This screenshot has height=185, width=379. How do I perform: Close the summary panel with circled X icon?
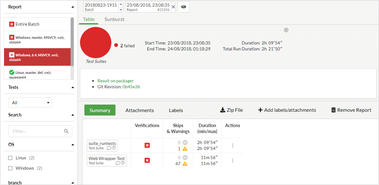[x=286, y=30]
